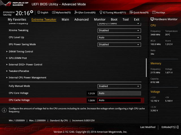Click the info icon beside help text
Viewport: 181px width, 135px height.
(x=4, y=110)
